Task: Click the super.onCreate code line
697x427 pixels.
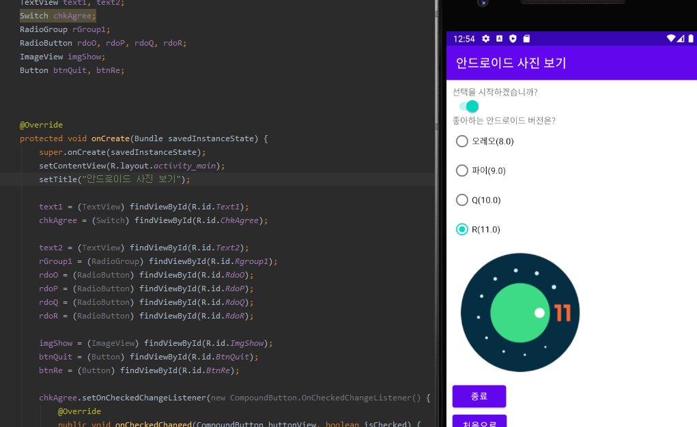Action: coord(123,152)
